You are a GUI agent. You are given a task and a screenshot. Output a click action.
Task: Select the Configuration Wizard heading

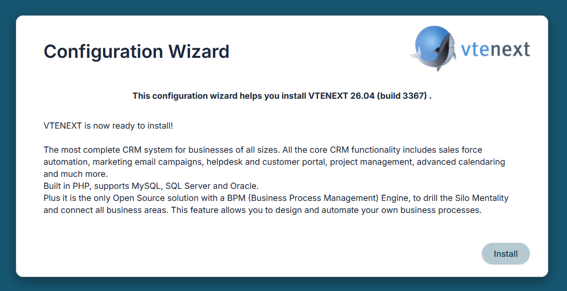tap(136, 51)
